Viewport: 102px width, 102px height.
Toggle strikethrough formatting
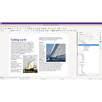[39, 31]
